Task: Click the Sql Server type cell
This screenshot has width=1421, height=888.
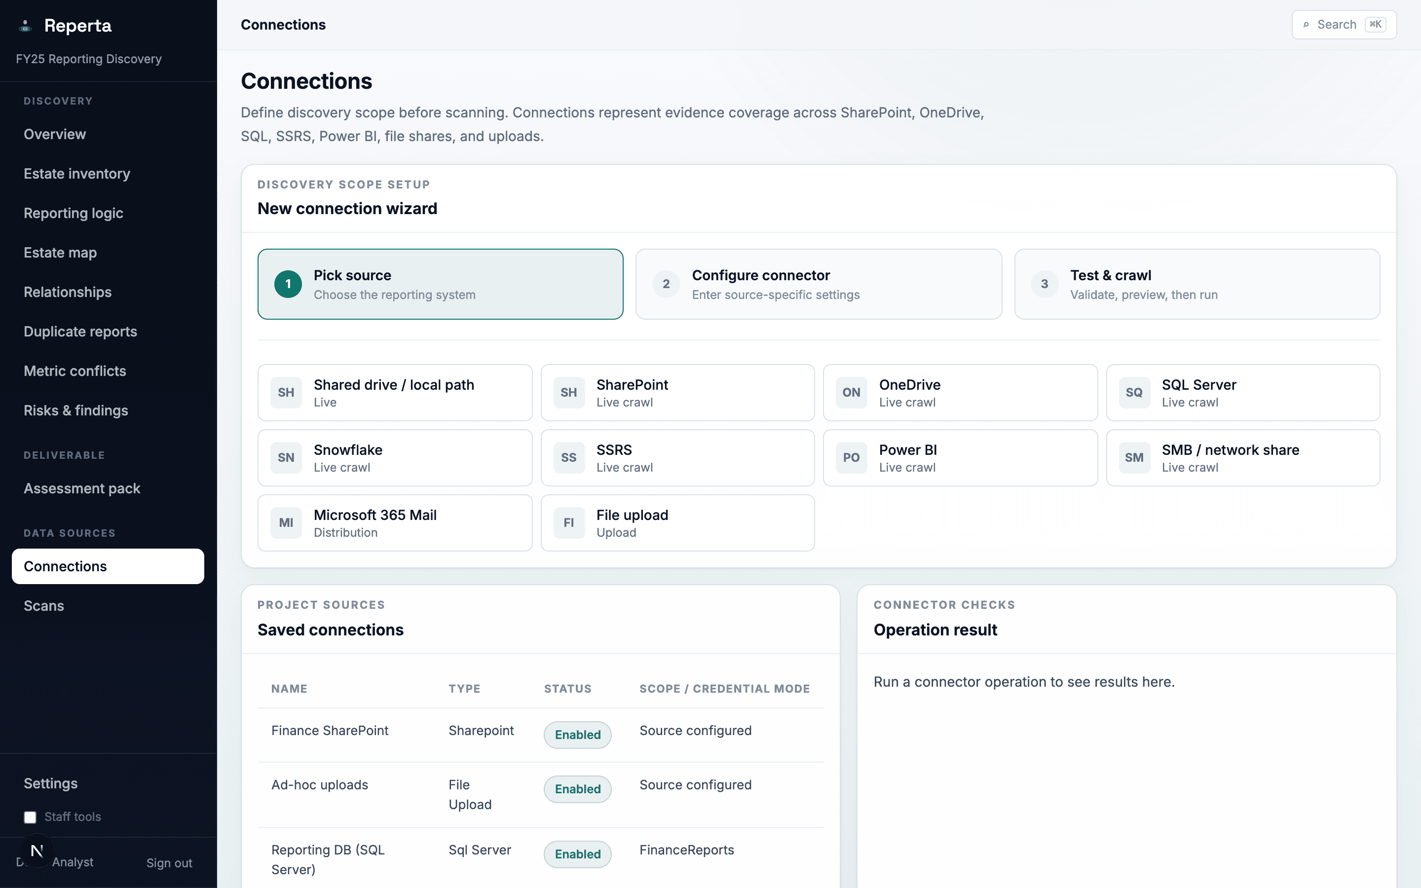Action: click(480, 850)
